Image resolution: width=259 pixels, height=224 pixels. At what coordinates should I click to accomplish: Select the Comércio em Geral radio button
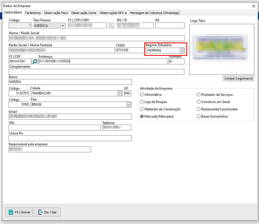click(x=199, y=102)
